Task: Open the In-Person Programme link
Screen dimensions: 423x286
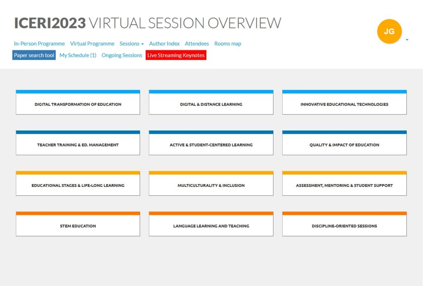Action: [x=39, y=44]
